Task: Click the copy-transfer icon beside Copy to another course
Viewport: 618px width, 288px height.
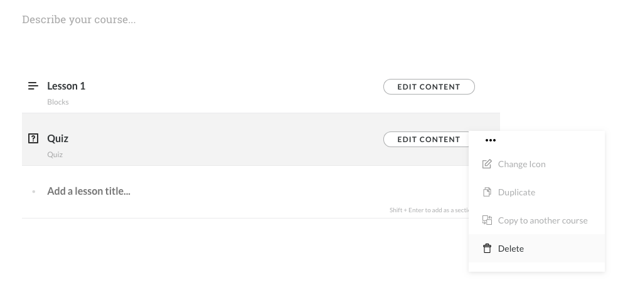Action: pos(487,220)
